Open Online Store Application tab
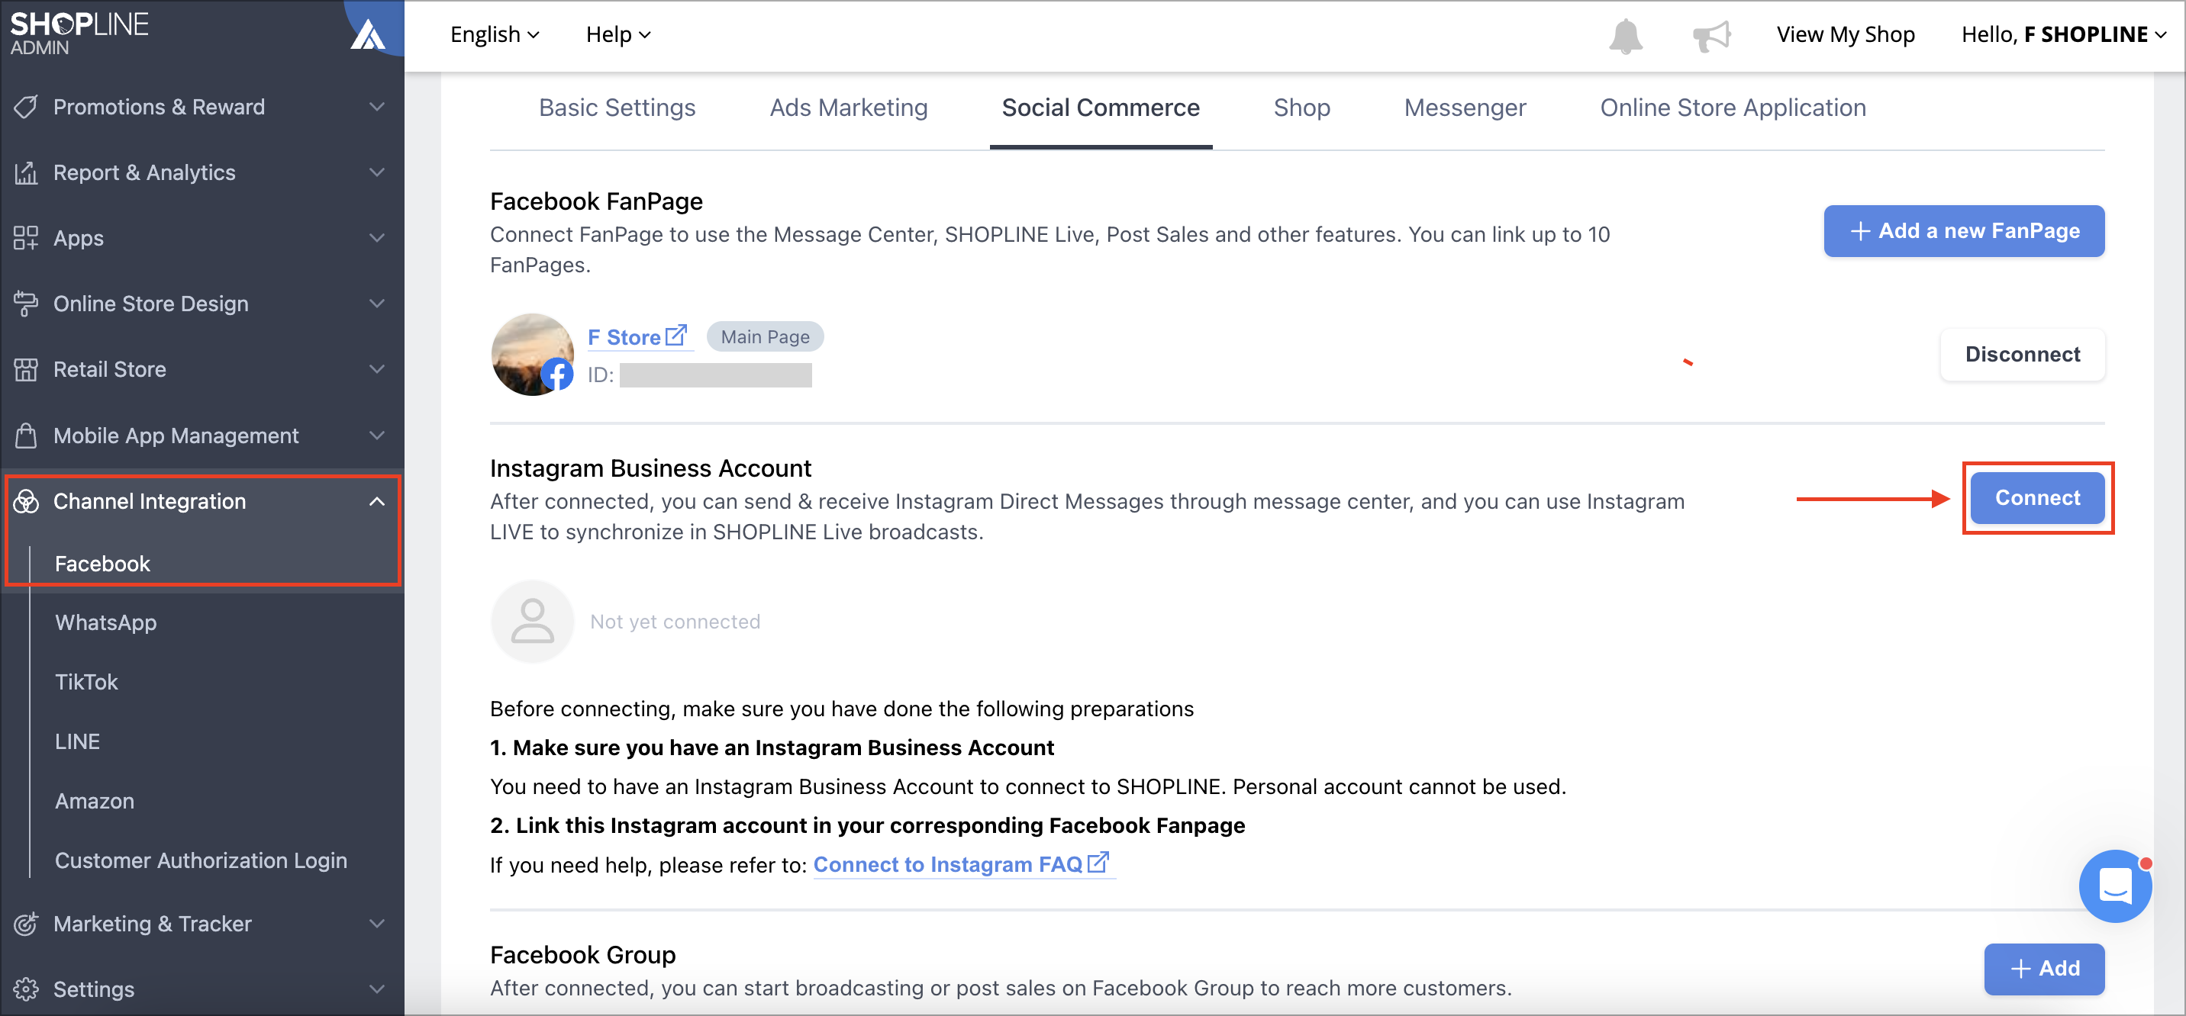Screen dimensions: 2186x1016 (x=1733, y=108)
